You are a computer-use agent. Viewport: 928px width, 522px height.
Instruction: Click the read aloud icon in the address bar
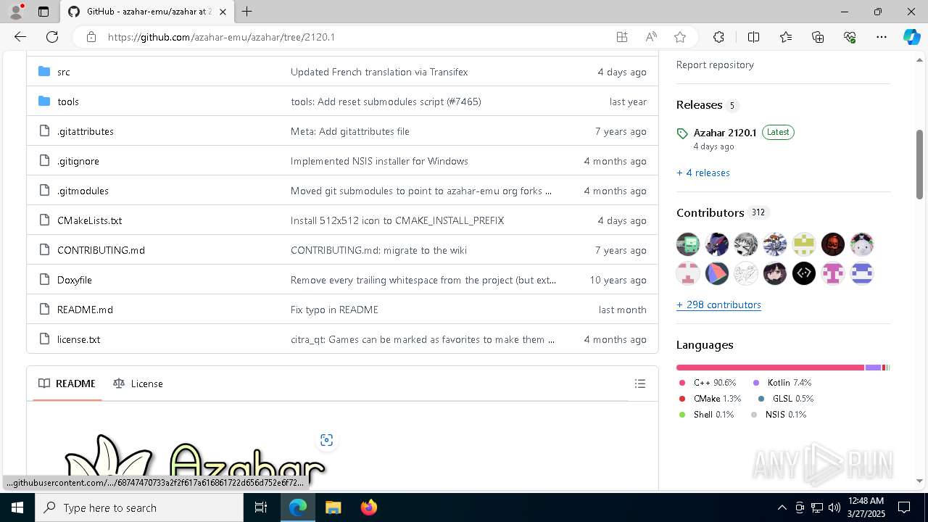point(651,37)
